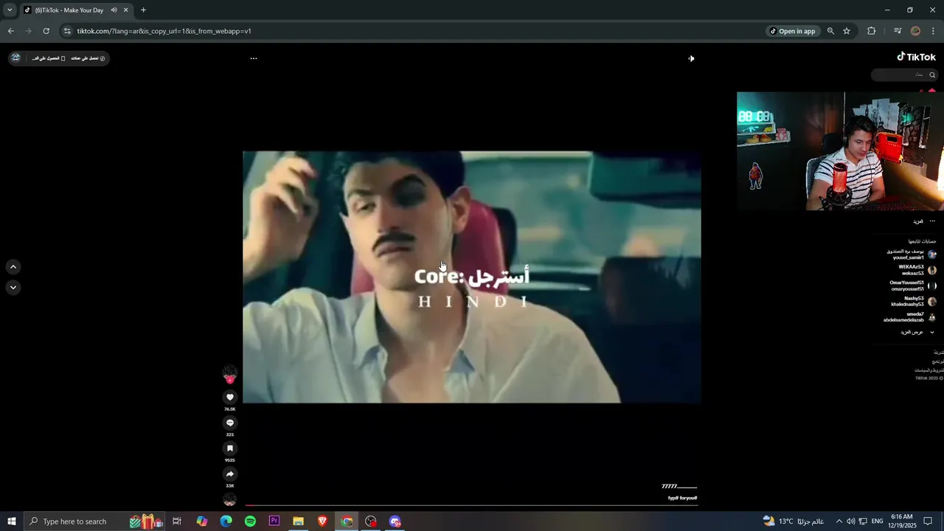The height and width of the screenshot is (531, 944).
Task: Click the #fyp #foryou hashtag caption
Action: click(682, 498)
